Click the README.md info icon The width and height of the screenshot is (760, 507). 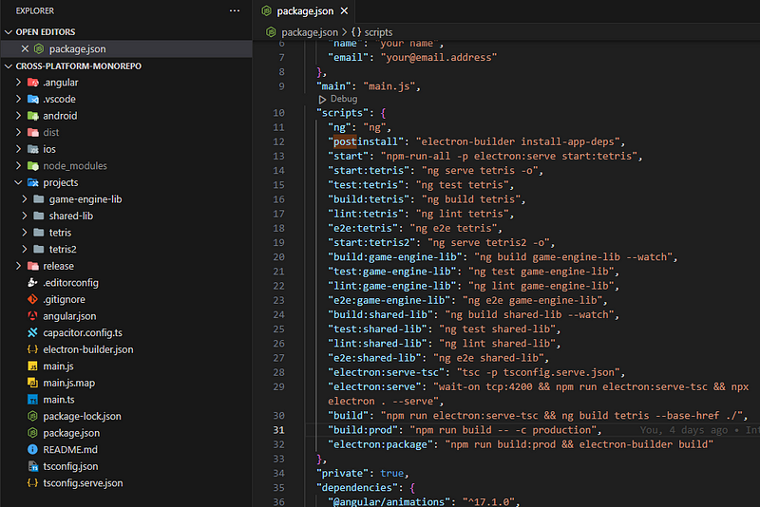click(x=32, y=450)
